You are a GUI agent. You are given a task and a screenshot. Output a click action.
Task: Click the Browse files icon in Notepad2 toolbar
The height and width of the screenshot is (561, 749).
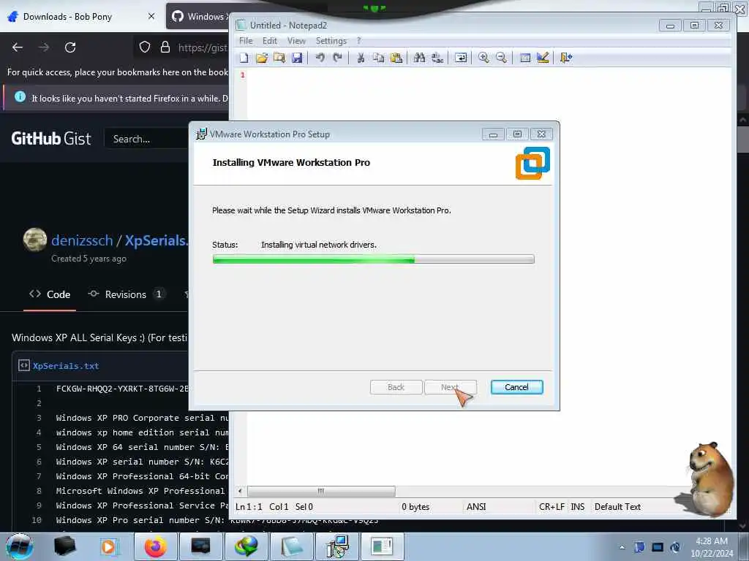tap(279, 58)
